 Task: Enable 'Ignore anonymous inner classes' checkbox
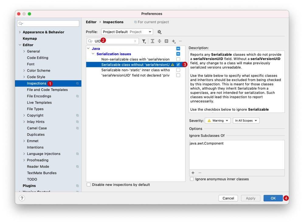(x=192, y=179)
